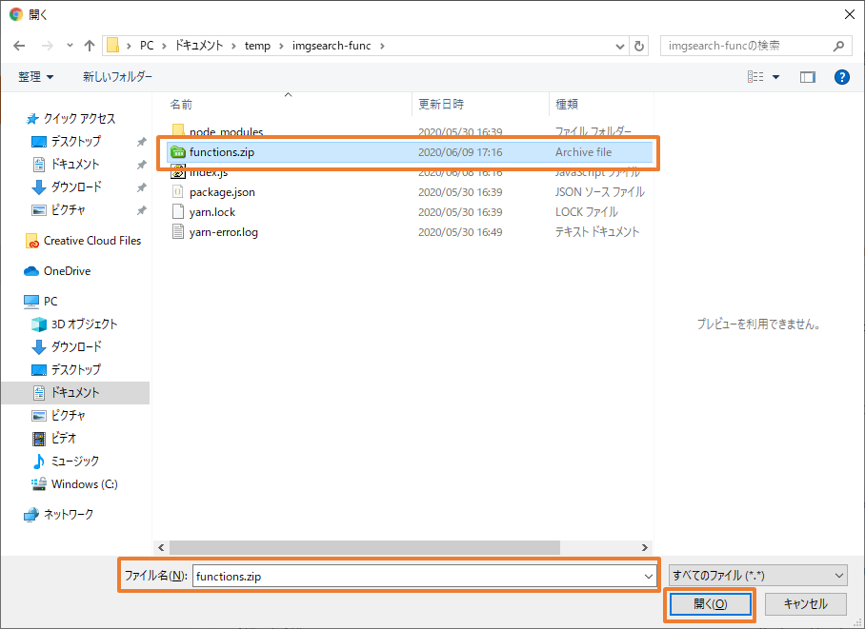
Task: Expand the breadcrumb chevron after PC
Action: click(165, 46)
